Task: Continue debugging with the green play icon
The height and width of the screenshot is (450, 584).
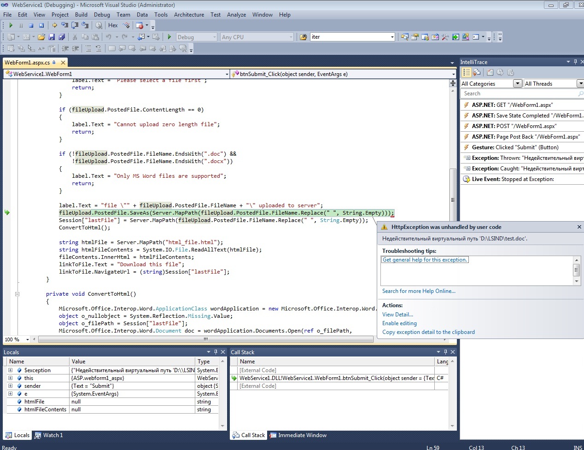Action: pos(11,25)
